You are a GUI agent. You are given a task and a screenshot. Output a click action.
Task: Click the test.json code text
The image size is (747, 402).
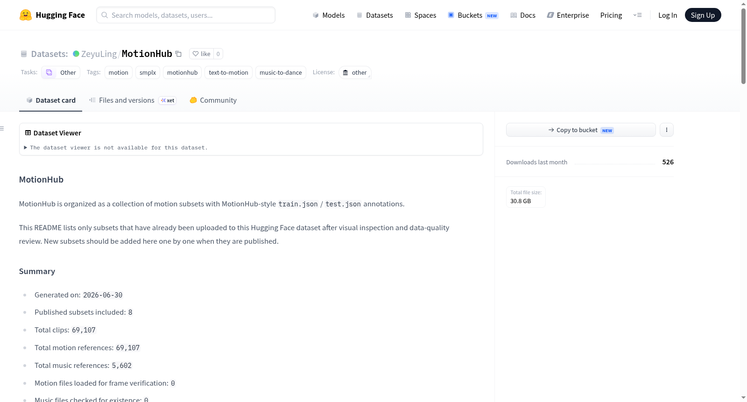343,204
